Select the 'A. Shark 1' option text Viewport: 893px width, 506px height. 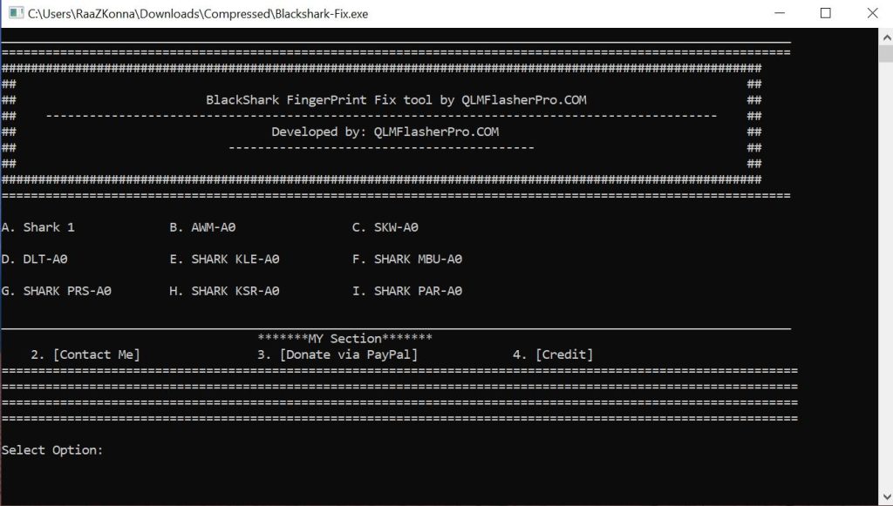point(38,227)
